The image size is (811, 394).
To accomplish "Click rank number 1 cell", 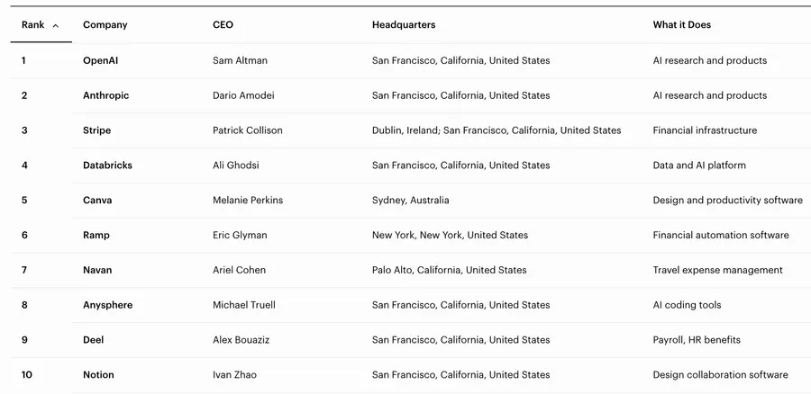I will click(23, 60).
